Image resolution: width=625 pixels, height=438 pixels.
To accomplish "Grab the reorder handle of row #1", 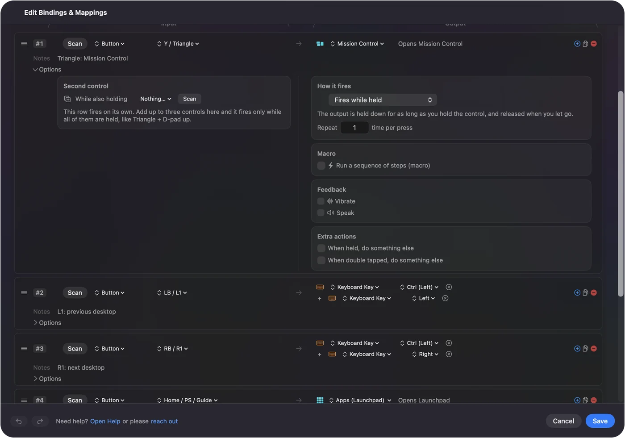I will (x=24, y=44).
